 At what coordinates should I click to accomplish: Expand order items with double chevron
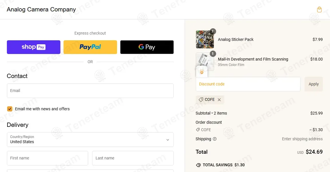(x=201, y=72)
